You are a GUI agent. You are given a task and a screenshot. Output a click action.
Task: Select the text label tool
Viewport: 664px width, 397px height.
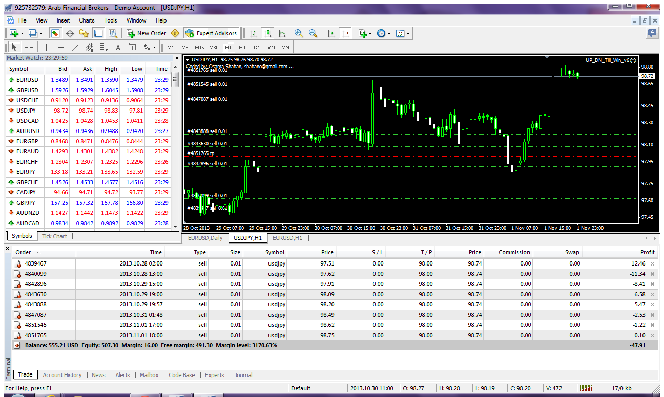(132, 47)
